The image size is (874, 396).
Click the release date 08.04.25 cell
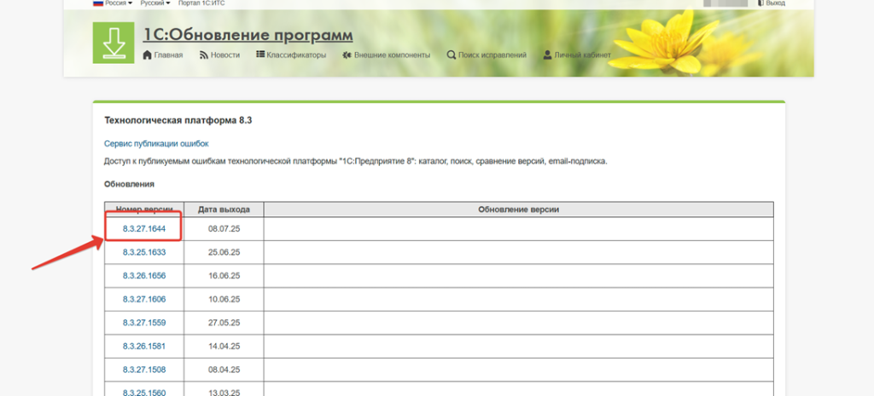tap(224, 370)
